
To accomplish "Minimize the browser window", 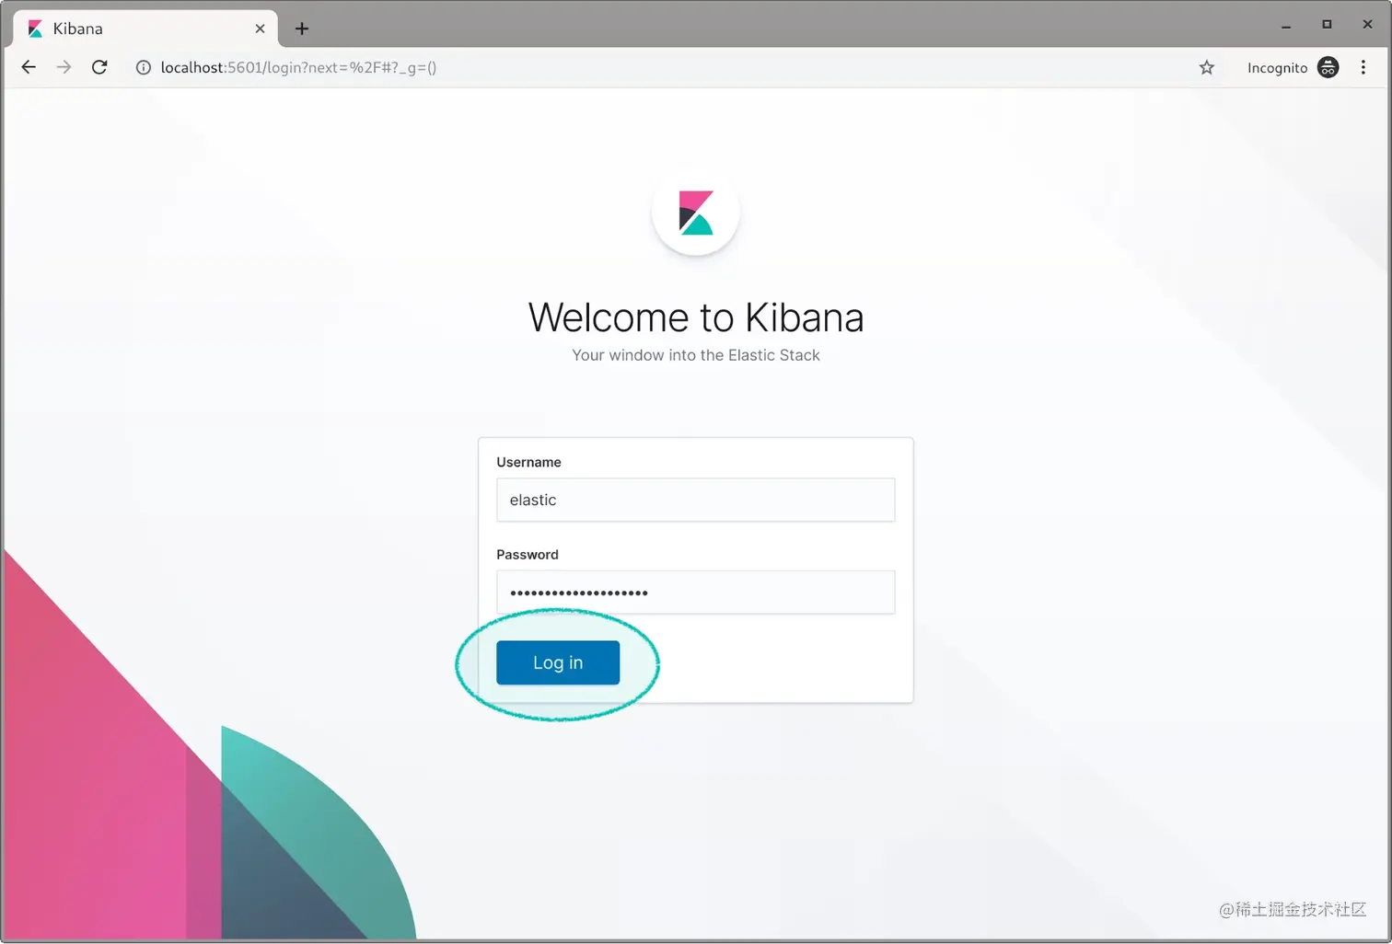I will coord(1286,25).
